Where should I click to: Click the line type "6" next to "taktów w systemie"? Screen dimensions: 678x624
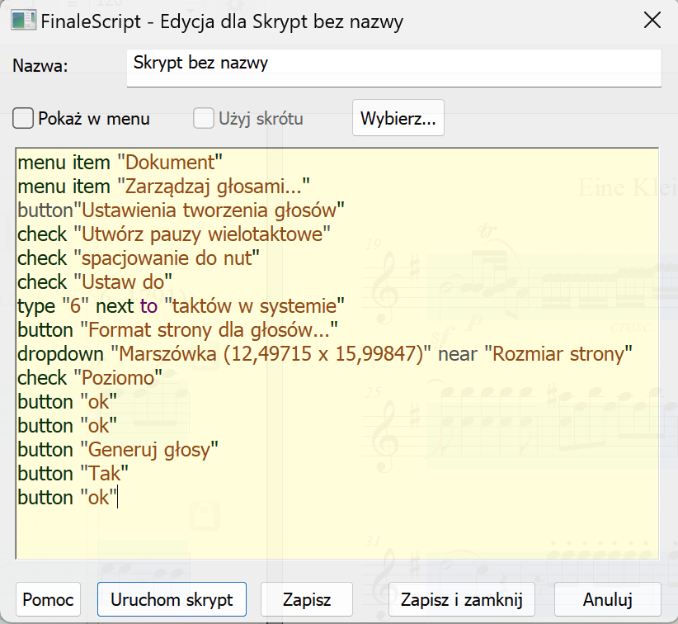[x=181, y=306]
